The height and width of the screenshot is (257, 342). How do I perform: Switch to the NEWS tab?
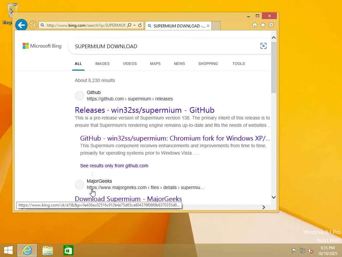coord(179,64)
